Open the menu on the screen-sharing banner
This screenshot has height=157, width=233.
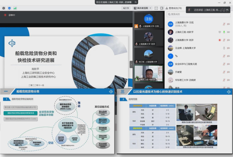point(135,2)
